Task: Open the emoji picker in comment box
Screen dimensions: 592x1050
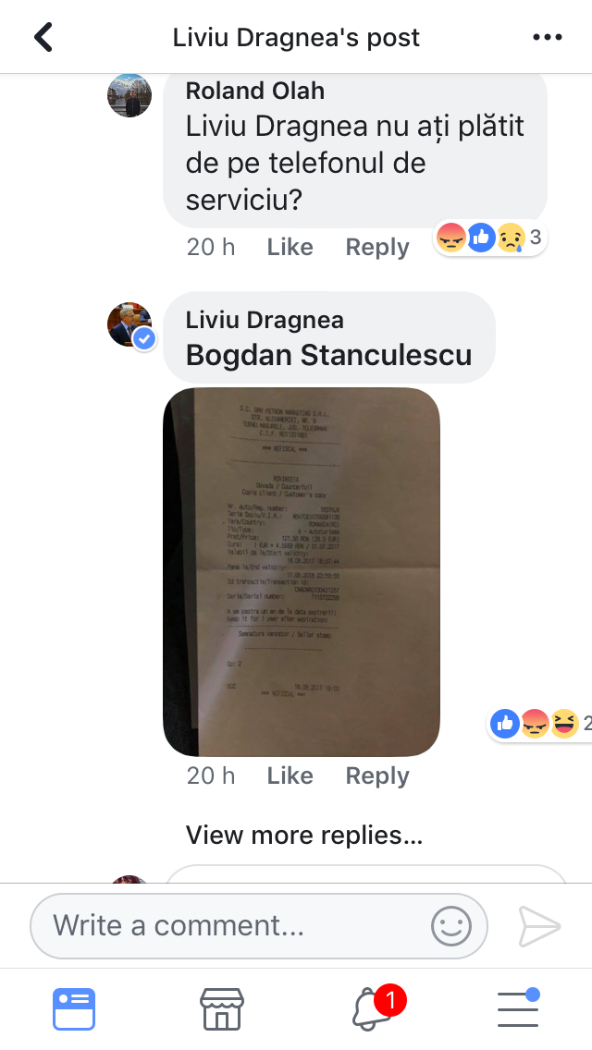Action: pos(451,926)
